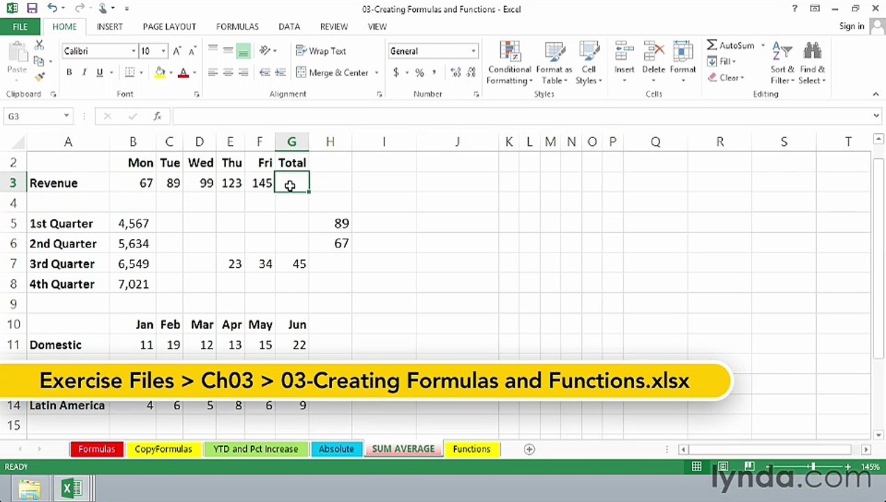Open the Font size dropdown
This screenshot has height=502, width=886.
[x=163, y=51]
